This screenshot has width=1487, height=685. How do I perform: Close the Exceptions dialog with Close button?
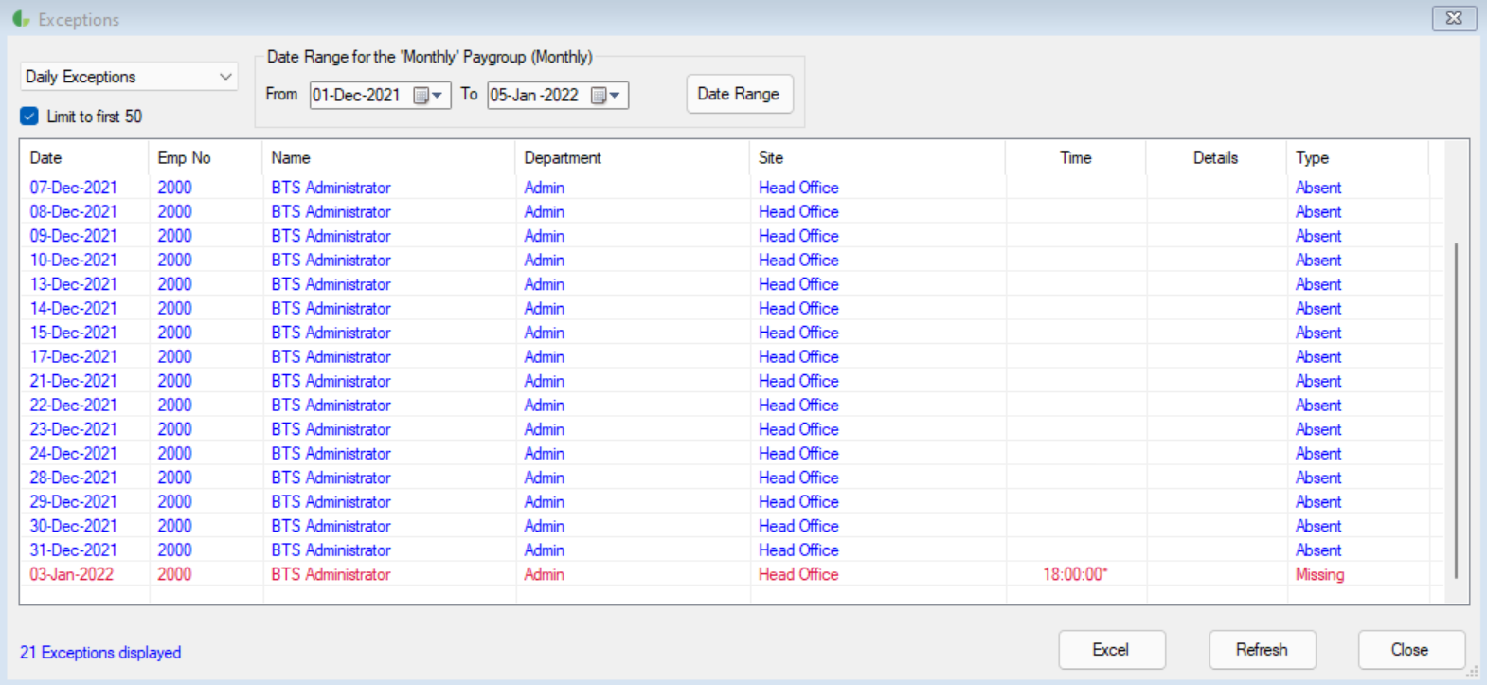point(1409,650)
